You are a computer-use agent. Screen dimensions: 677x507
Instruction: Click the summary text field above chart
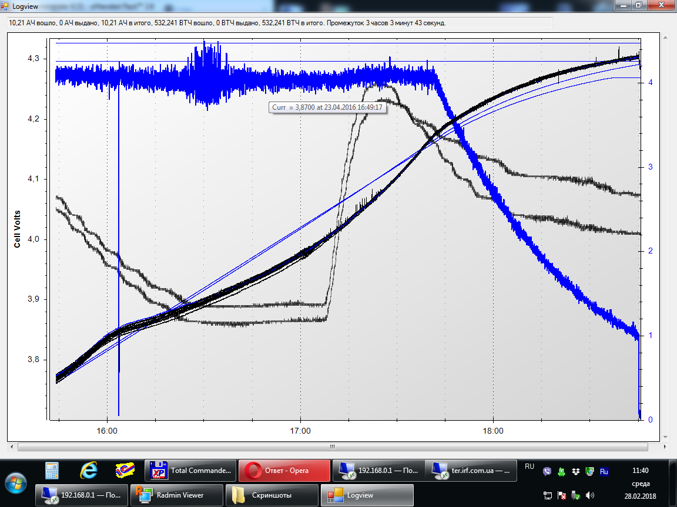tap(280, 23)
